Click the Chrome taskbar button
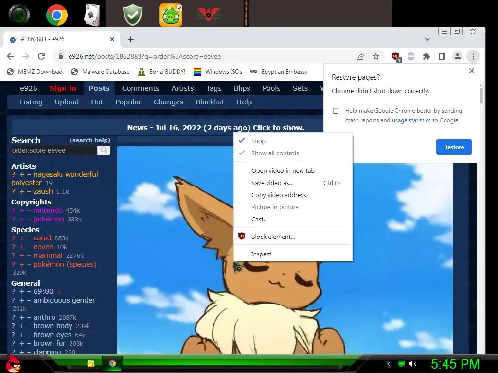The image size is (498, 373). 112,363
